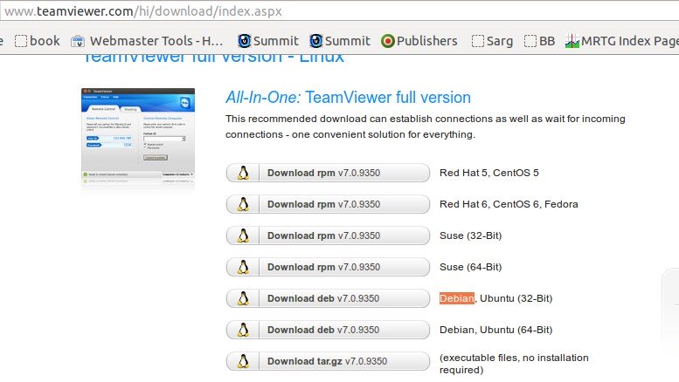
Task: Open the MRTG Index Page bookmark
Action: point(622,41)
